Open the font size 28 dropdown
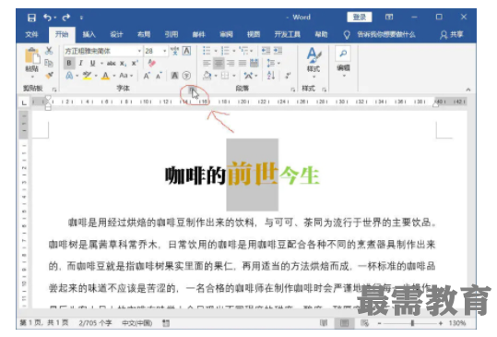Screen dimensions: 497x337 [164, 51]
